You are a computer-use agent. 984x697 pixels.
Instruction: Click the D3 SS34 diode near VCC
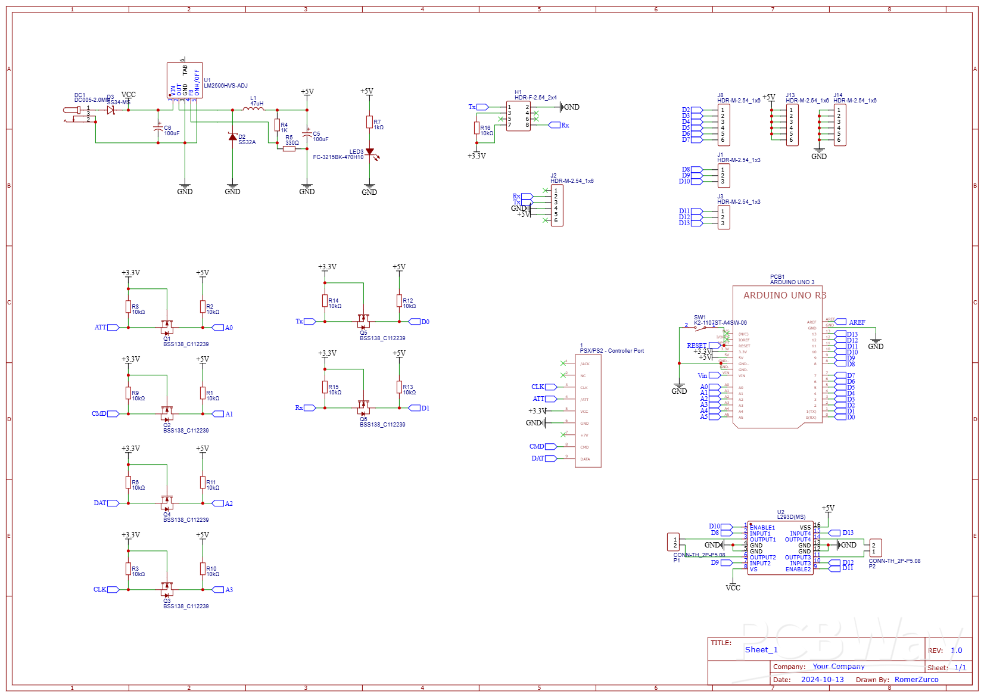click(x=111, y=110)
